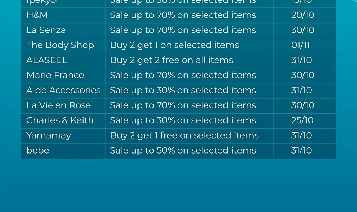Click the Yamamay brand name

click(x=49, y=136)
